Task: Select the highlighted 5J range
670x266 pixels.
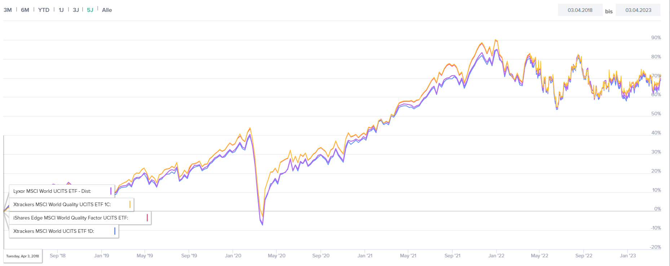Action: pos(90,10)
